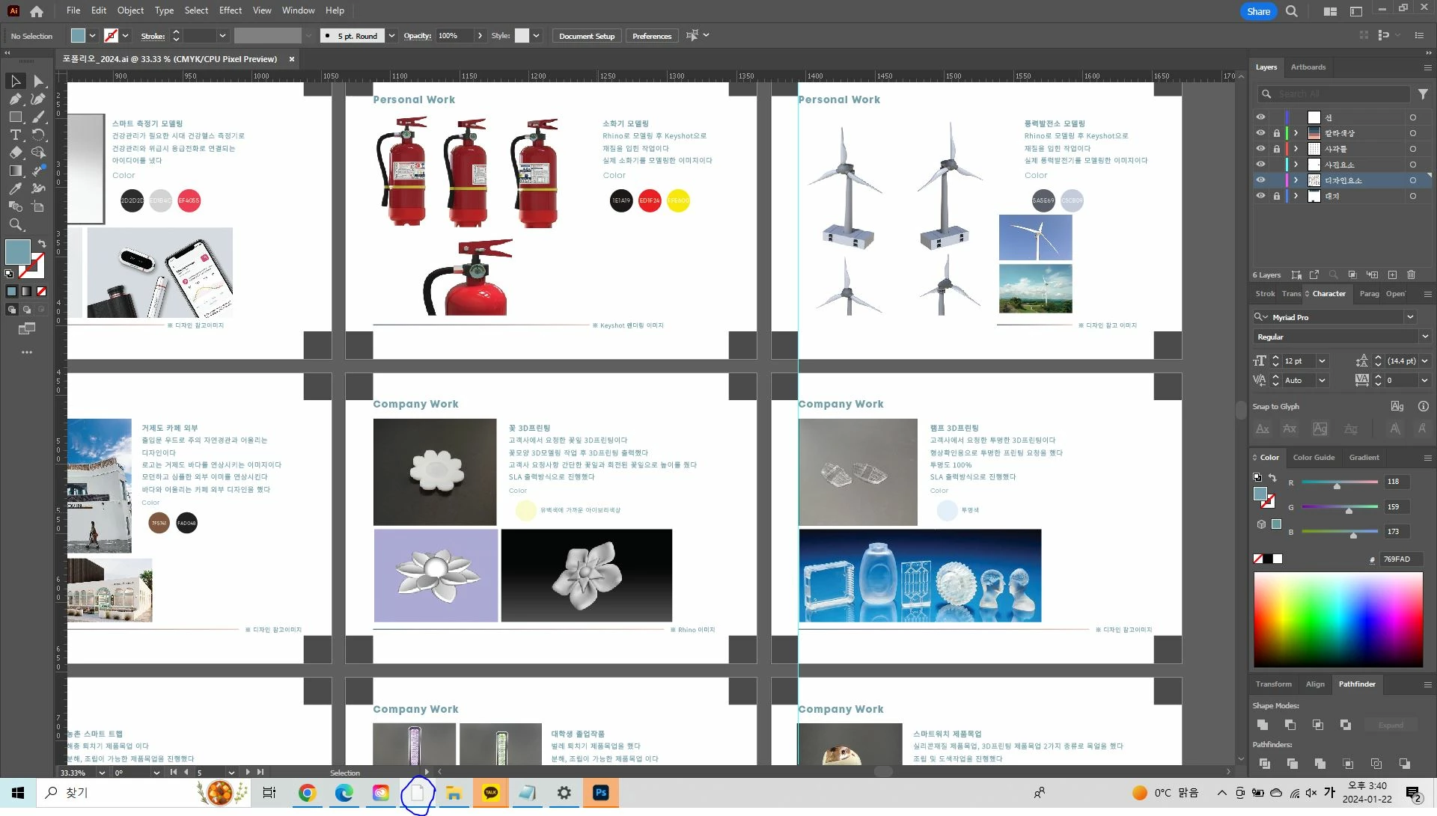Unlock the 사각틀 layer
This screenshot has height=816, width=1437.
pyautogui.click(x=1277, y=149)
